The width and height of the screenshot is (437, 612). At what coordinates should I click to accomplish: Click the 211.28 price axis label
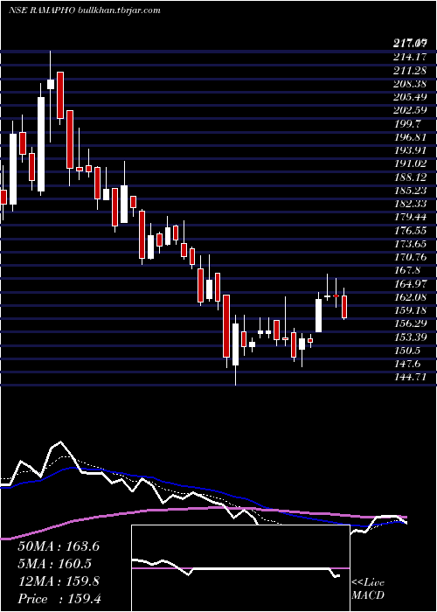pos(411,70)
